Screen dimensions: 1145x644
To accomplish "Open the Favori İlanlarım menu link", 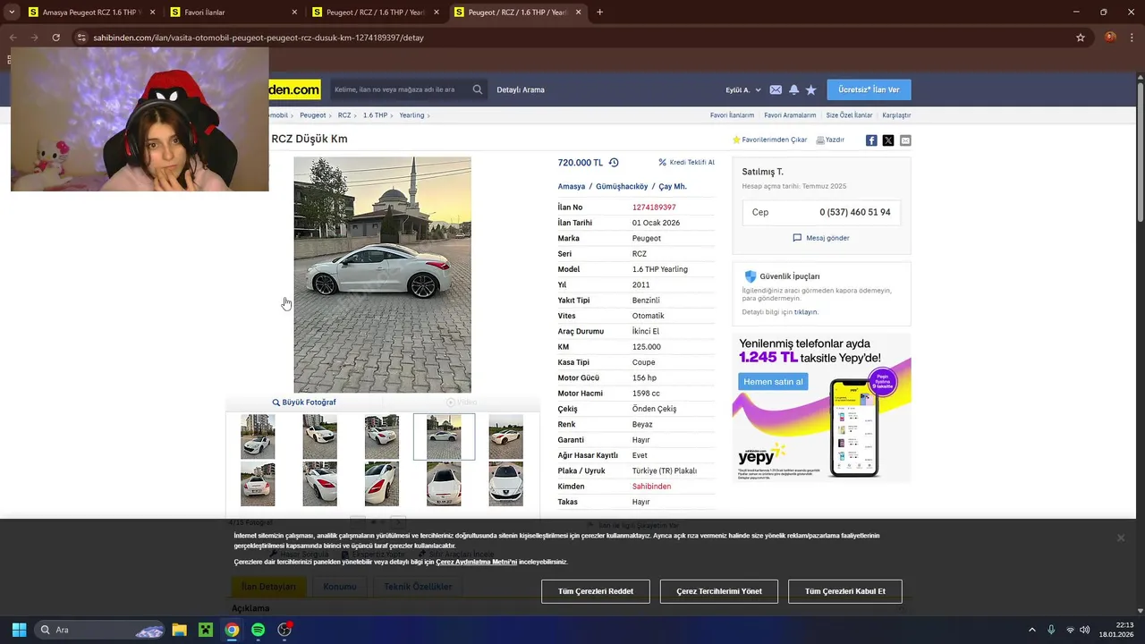I will pyautogui.click(x=732, y=115).
